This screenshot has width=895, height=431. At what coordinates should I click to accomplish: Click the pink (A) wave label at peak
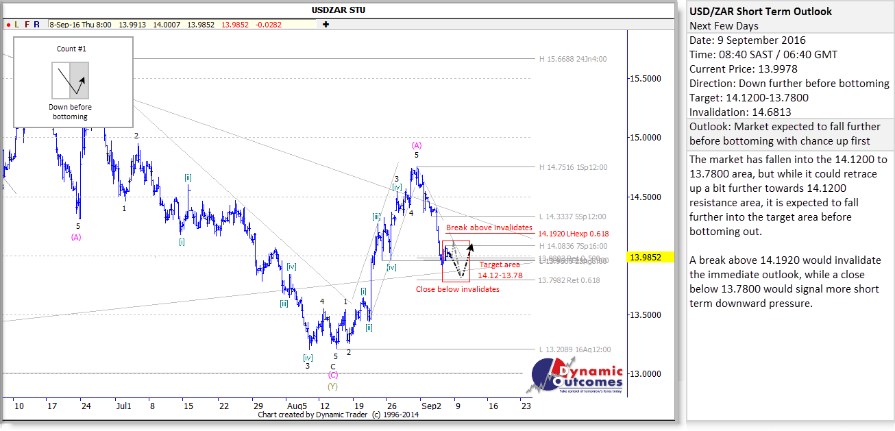(x=416, y=145)
